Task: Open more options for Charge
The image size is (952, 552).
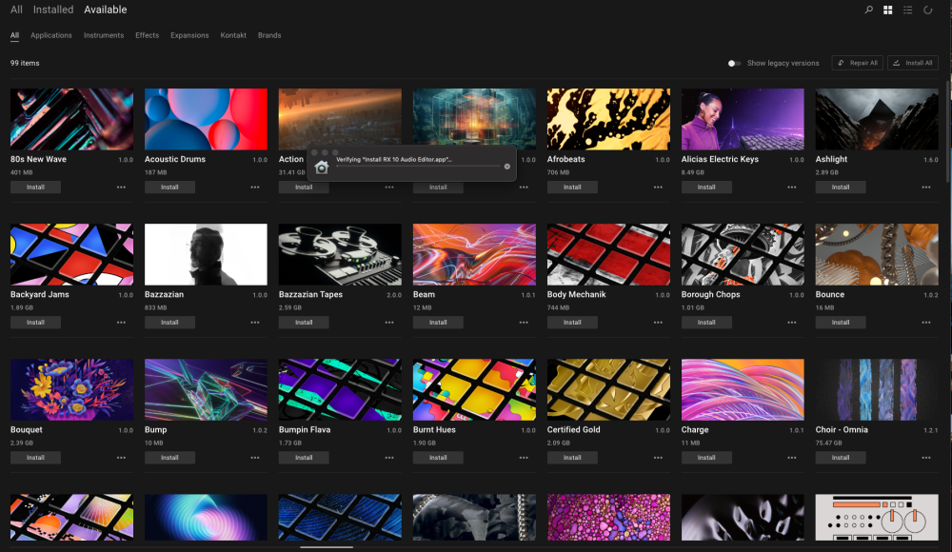Action: click(x=792, y=458)
